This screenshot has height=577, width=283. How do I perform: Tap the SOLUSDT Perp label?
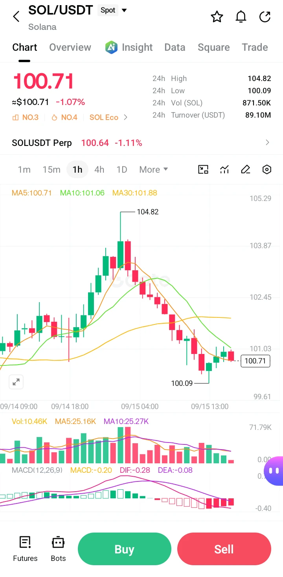[x=42, y=143]
